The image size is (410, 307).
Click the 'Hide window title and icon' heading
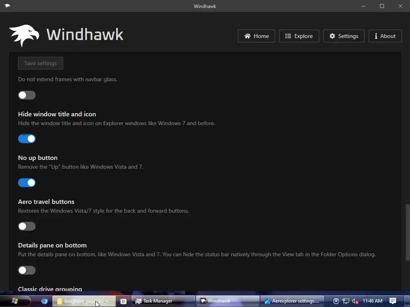coord(57,114)
